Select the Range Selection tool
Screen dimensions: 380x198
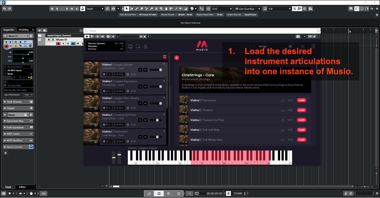click(x=132, y=9)
